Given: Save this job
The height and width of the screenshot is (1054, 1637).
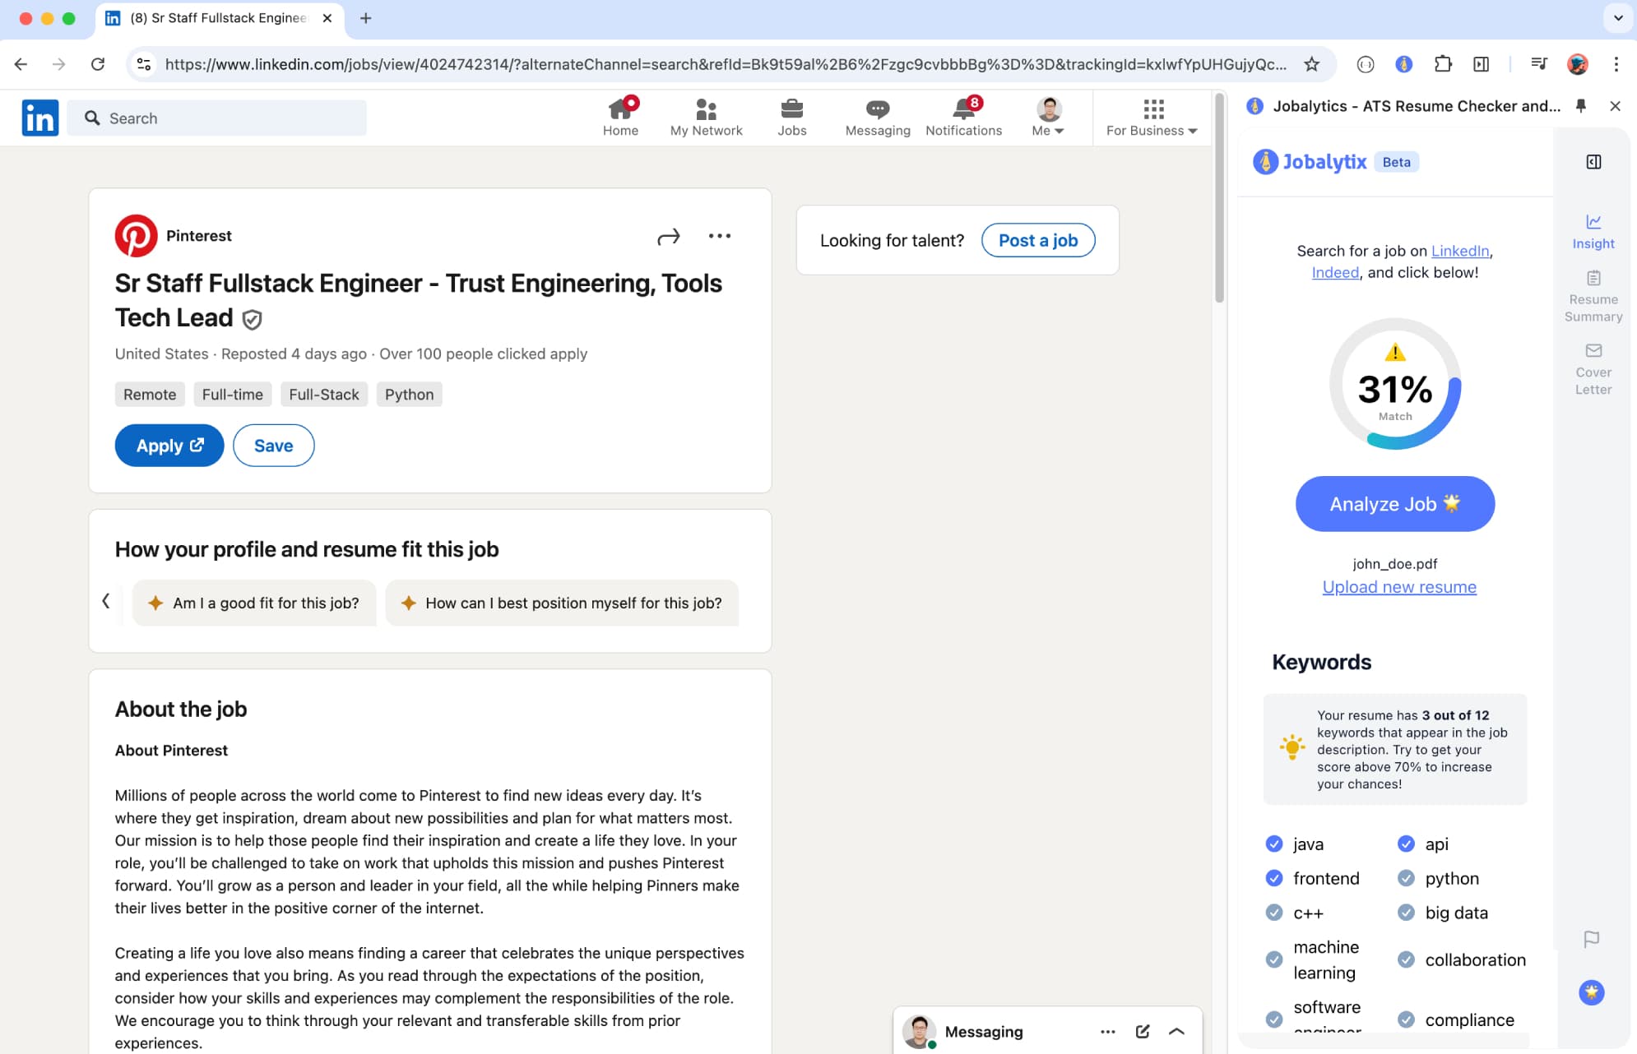Looking at the screenshot, I should (x=274, y=446).
